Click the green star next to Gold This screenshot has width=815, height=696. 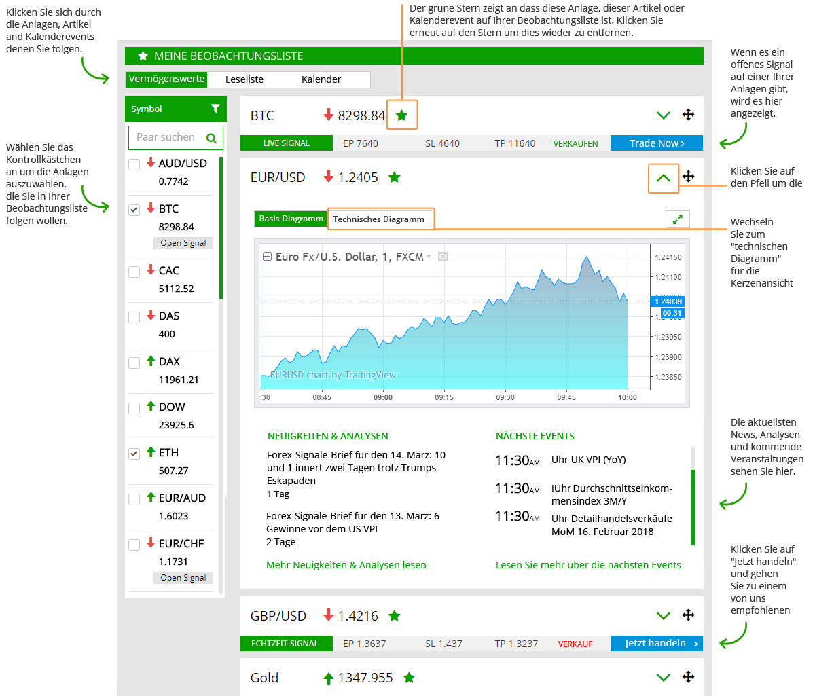point(409,678)
